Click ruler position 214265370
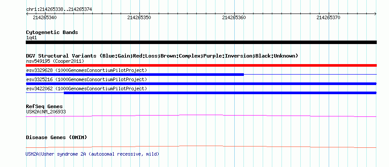The height and width of the screenshot is (167, 389). coord(329,17)
